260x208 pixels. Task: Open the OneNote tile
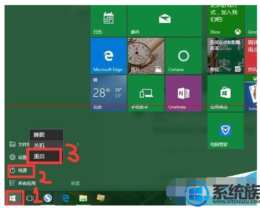click(x=183, y=93)
